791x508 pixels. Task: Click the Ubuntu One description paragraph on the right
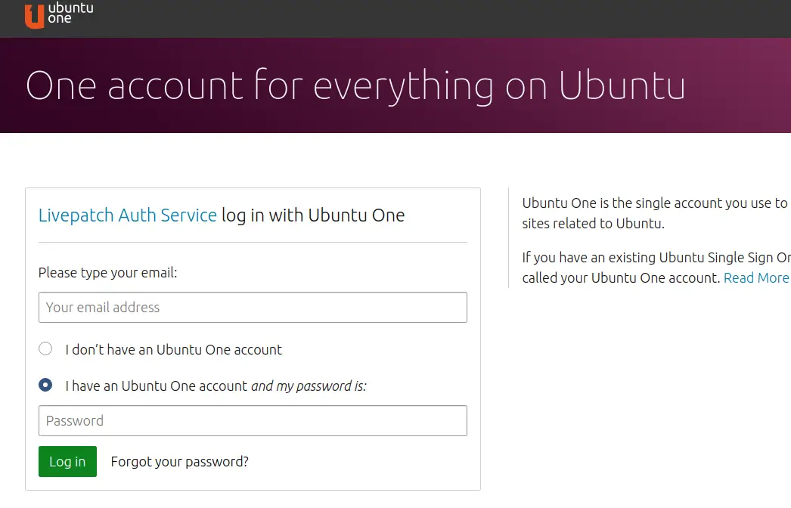tap(654, 212)
